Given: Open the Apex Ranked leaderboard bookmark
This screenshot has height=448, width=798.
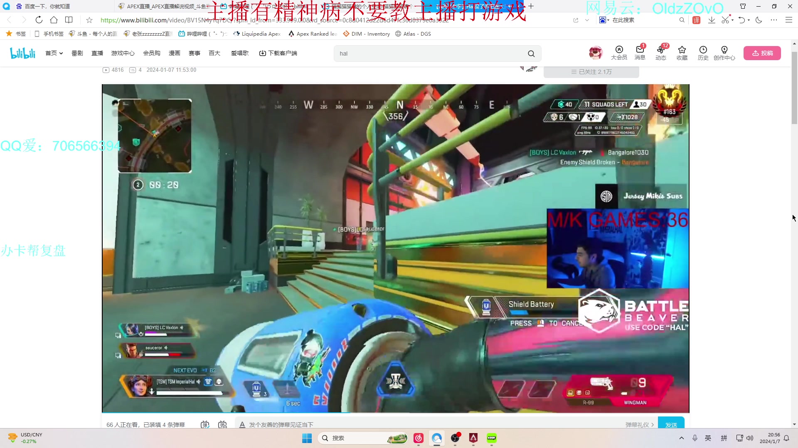Looking at the screenshot, I should pos(313,34).
